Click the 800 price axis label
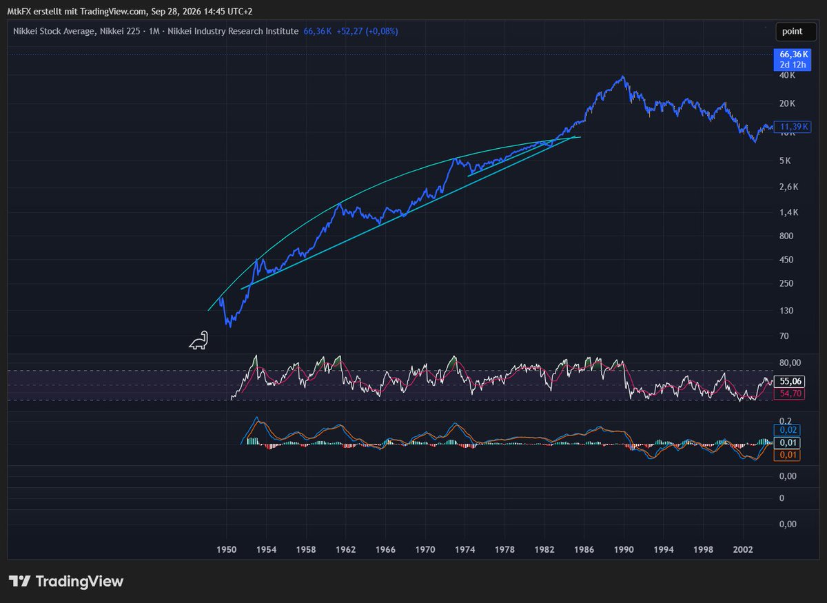The width and height of the screenshot is (827, 603). coord(786,236)
